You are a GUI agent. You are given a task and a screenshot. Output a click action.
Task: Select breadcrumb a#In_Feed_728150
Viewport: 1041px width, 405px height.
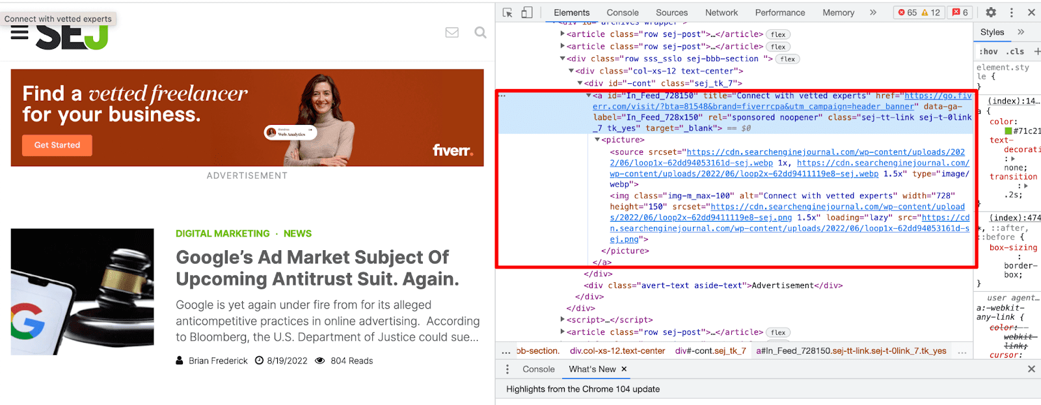pyautogui.click(x=851, y=351)
